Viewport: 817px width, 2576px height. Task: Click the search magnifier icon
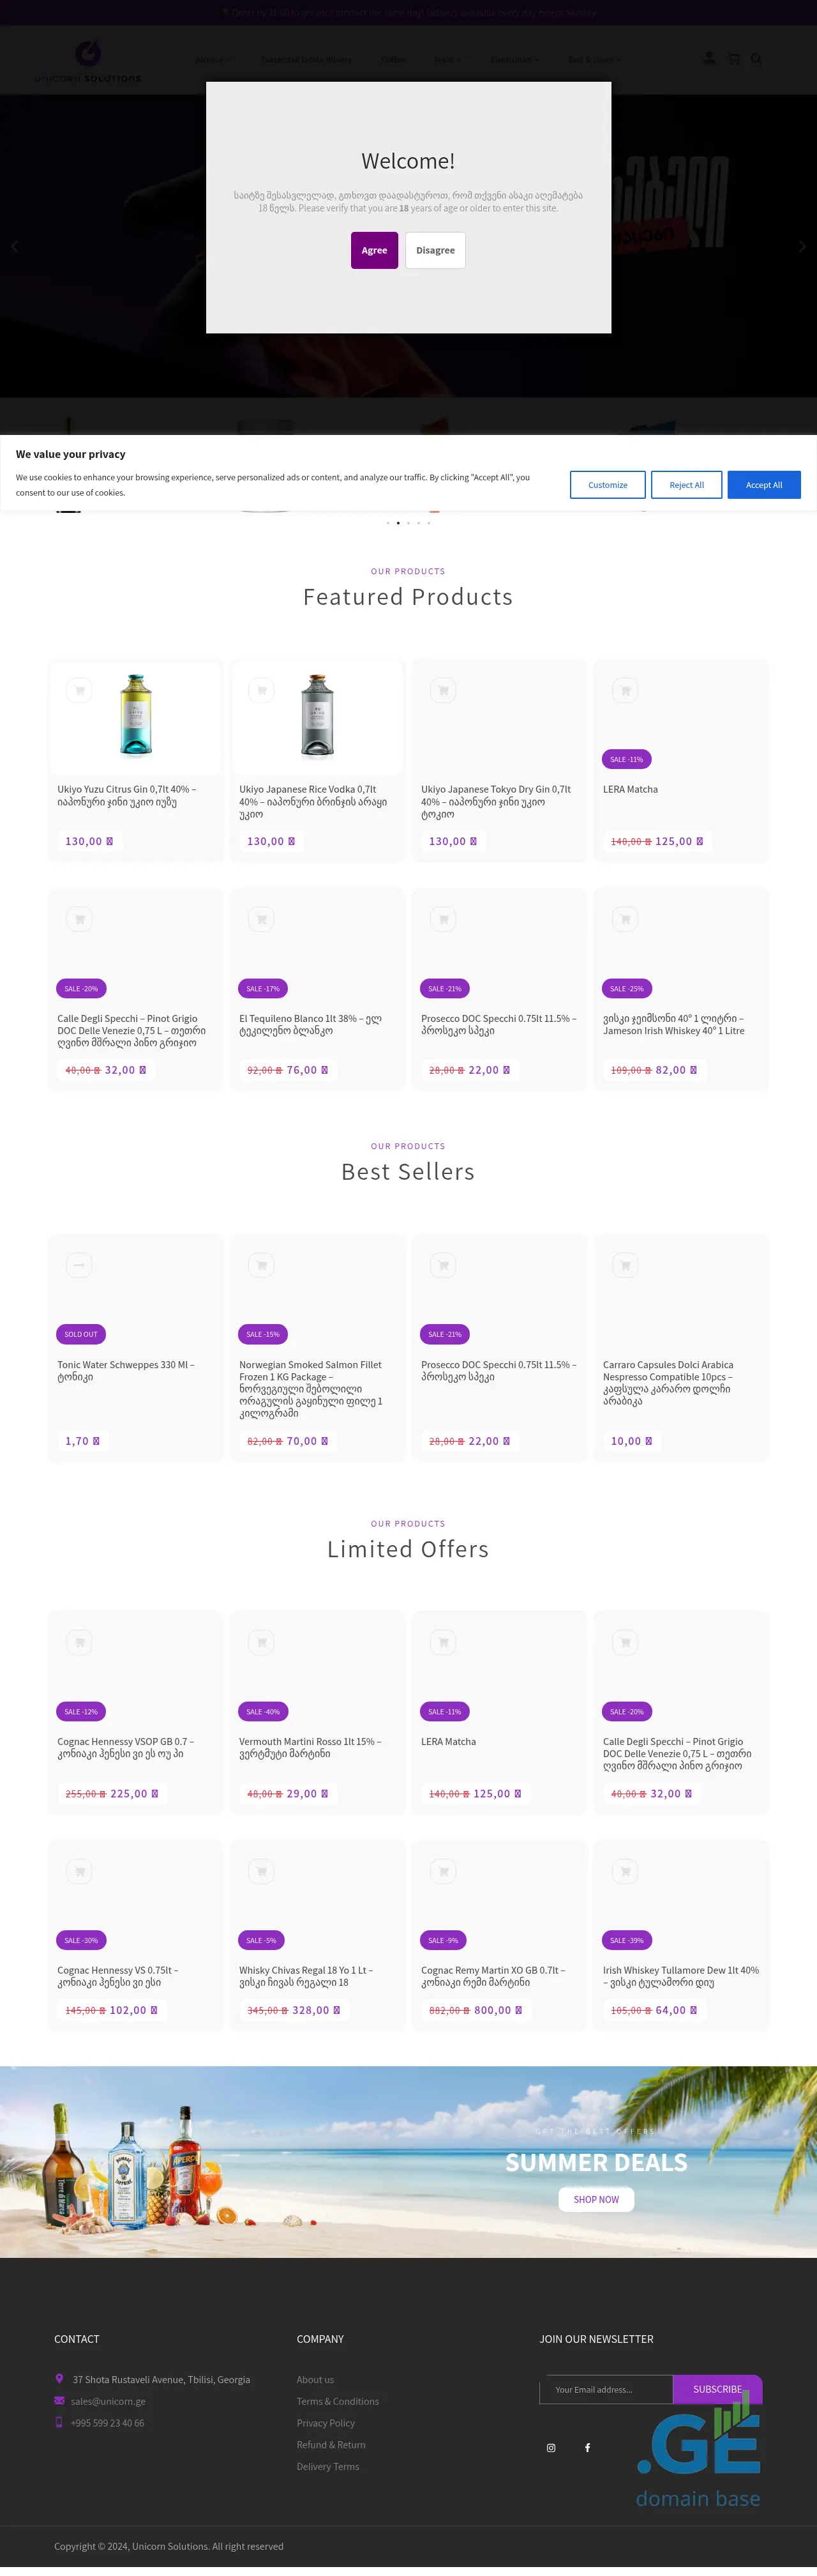pyautogui.click(x=756, y=59)
